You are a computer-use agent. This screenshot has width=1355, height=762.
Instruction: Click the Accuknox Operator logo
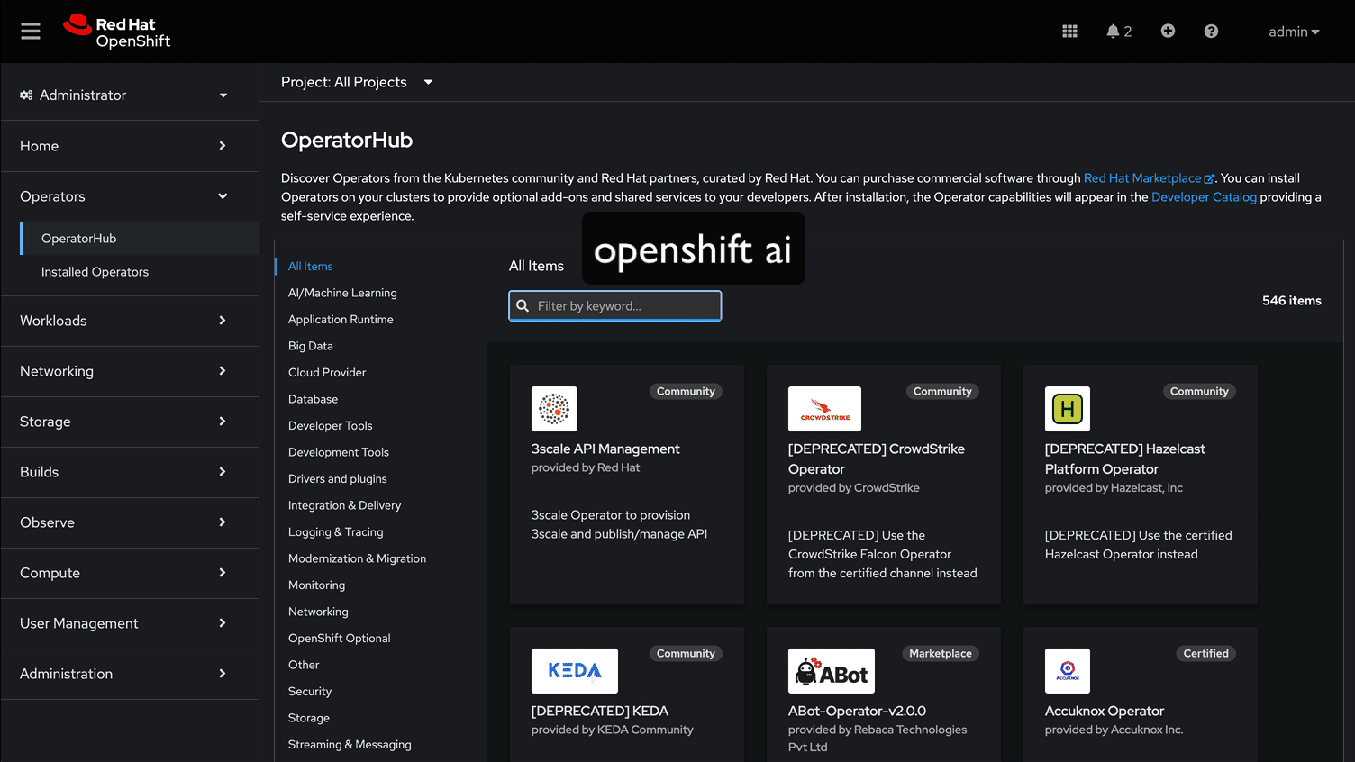tap(1068, 671)
